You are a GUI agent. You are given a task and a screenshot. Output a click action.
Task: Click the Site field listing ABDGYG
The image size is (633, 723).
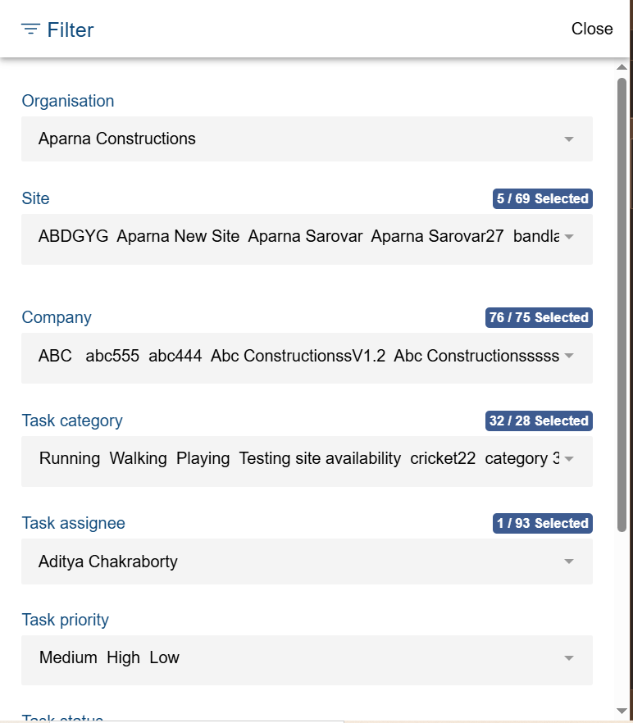pyautogui.click(x=287, y=237)
